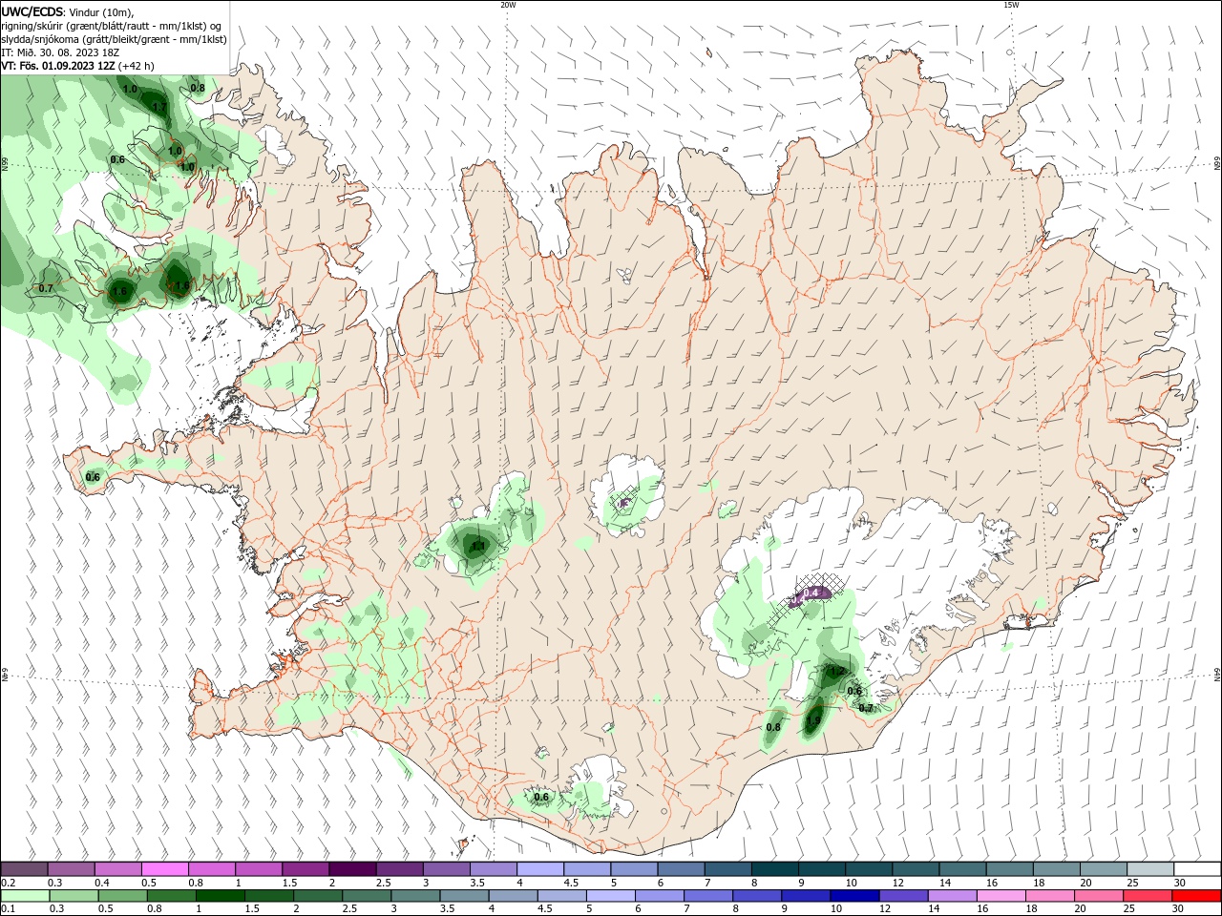Click the lavender rain swatch starting at 14
Viewport: 1222px width, 916px height.
(x=954, y=896)
